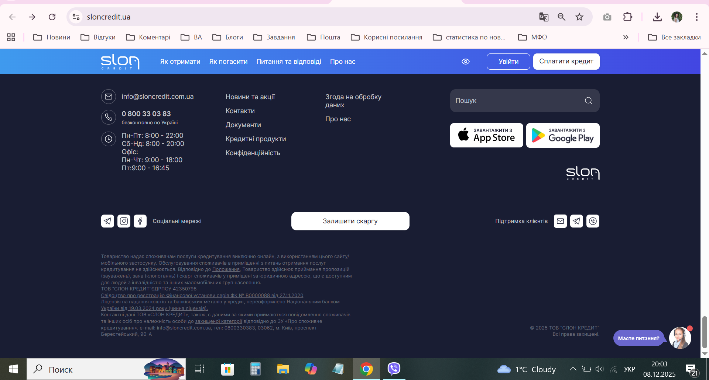Open the Instagram social media icon
This screenshot has width=709, height=380.
point(124,221)
